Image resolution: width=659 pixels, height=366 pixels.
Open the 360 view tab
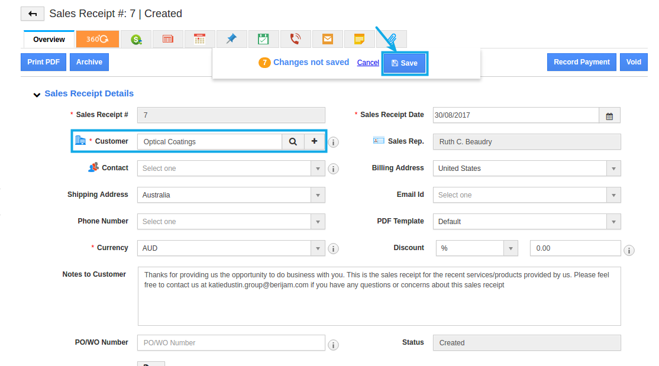click(x=98, y=39)
